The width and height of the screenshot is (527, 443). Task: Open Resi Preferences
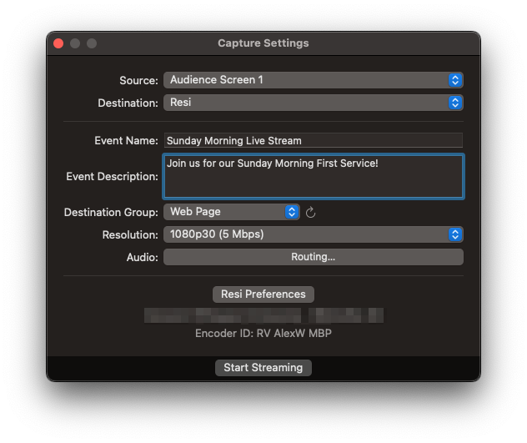click(x=263, y=294)
